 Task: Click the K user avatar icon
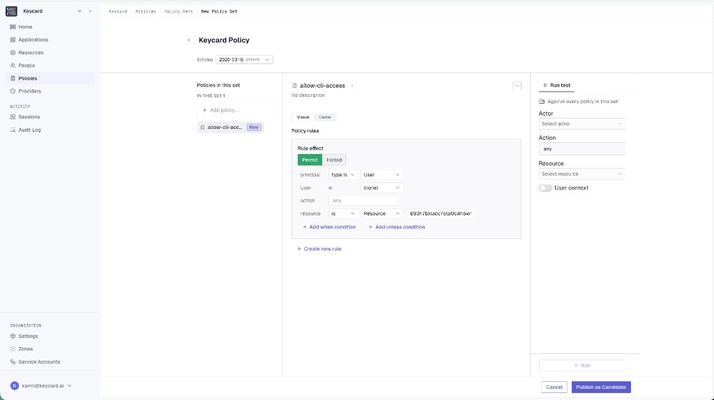pyautogui.click(x=15, y=385)
